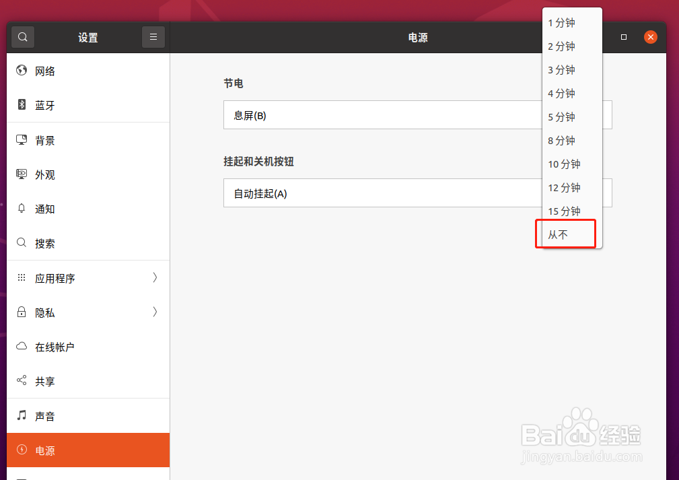Click the power icon next to 电源

pos(22,450)
